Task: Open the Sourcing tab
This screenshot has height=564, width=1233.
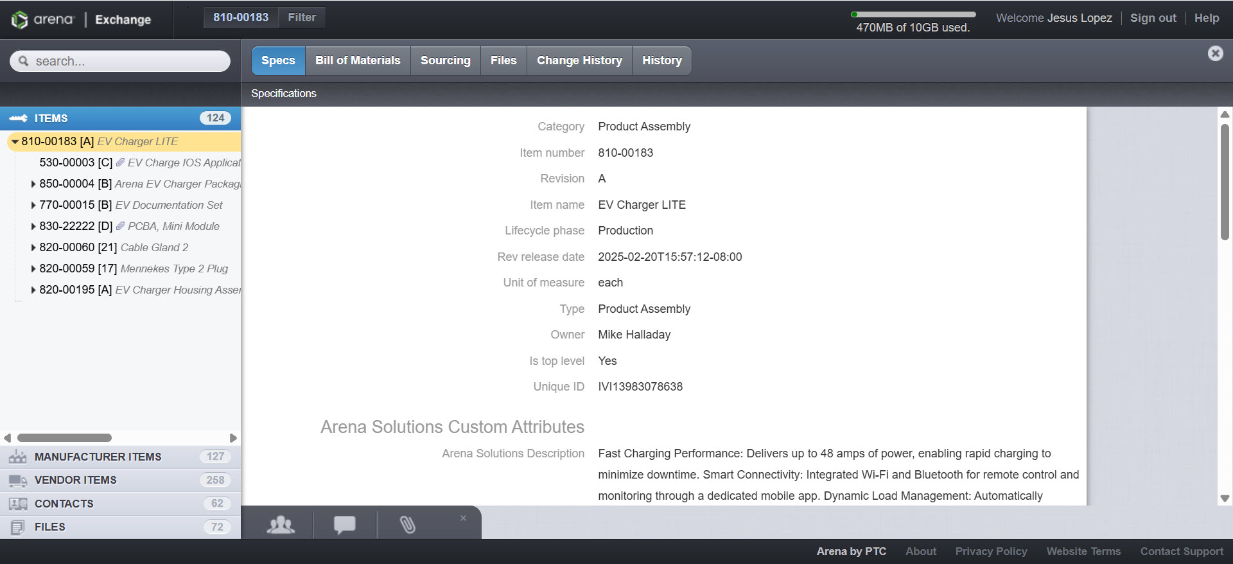Action: tap(446, 60)
